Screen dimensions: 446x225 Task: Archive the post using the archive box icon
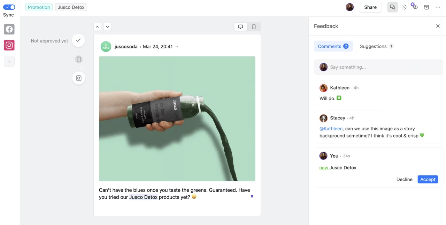(x=426, y=7)
